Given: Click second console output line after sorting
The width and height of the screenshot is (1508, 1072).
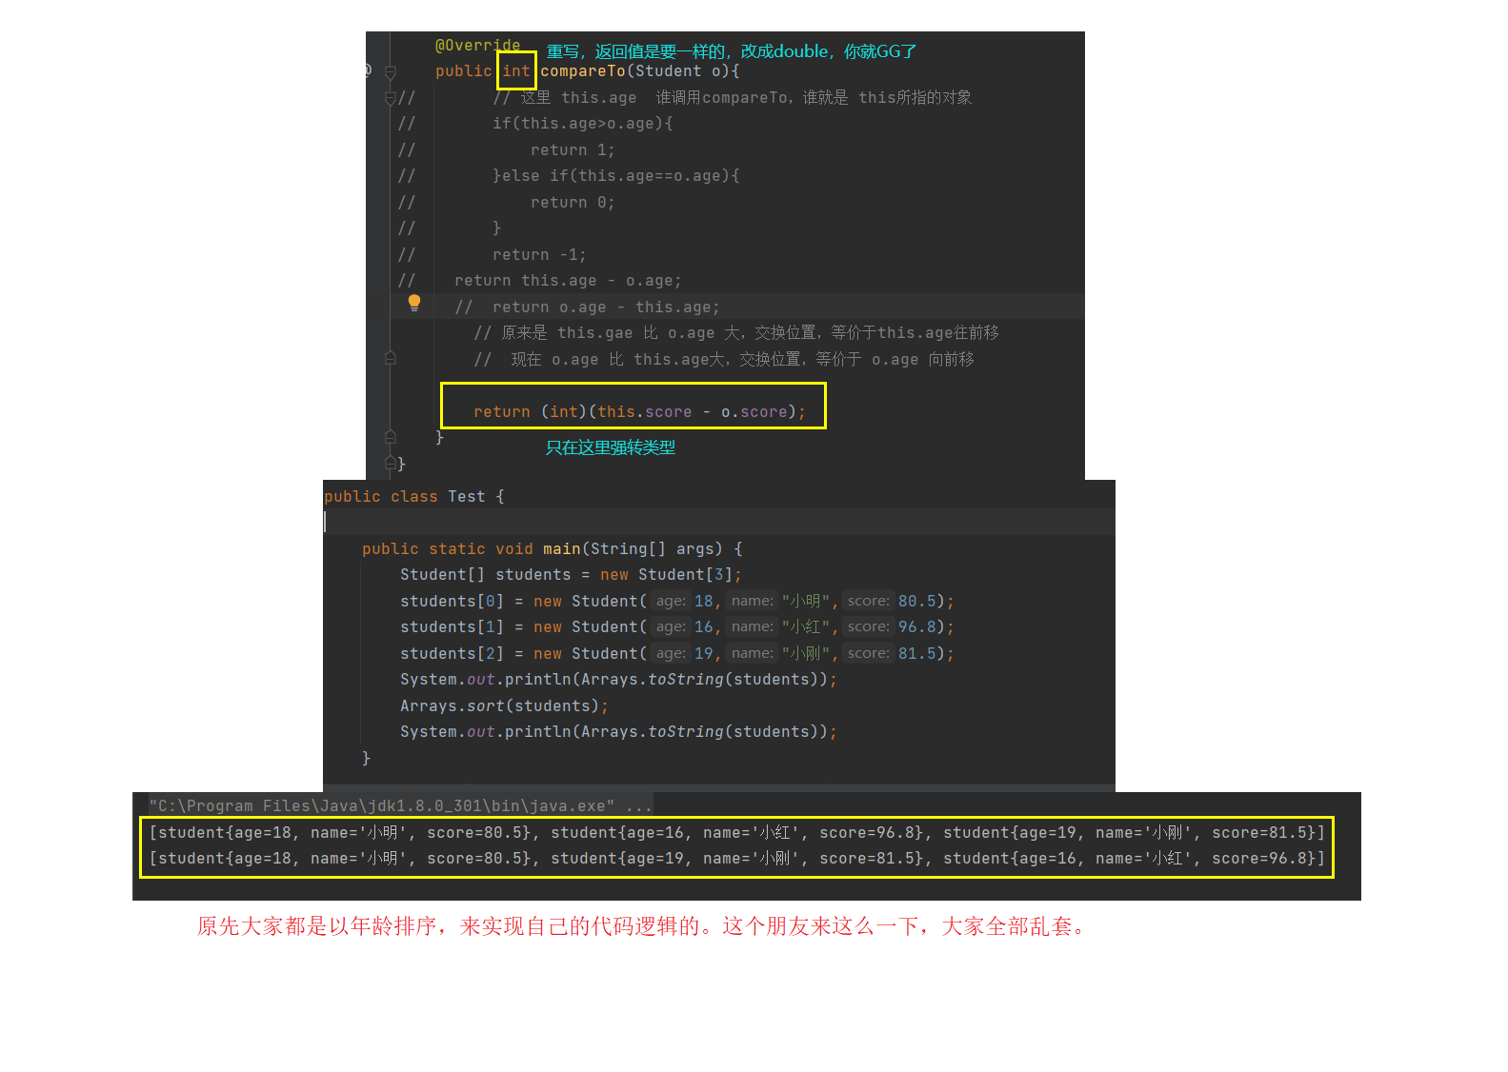Looking at the screenshot, I should pyautogui.click(x=736, y=859).
